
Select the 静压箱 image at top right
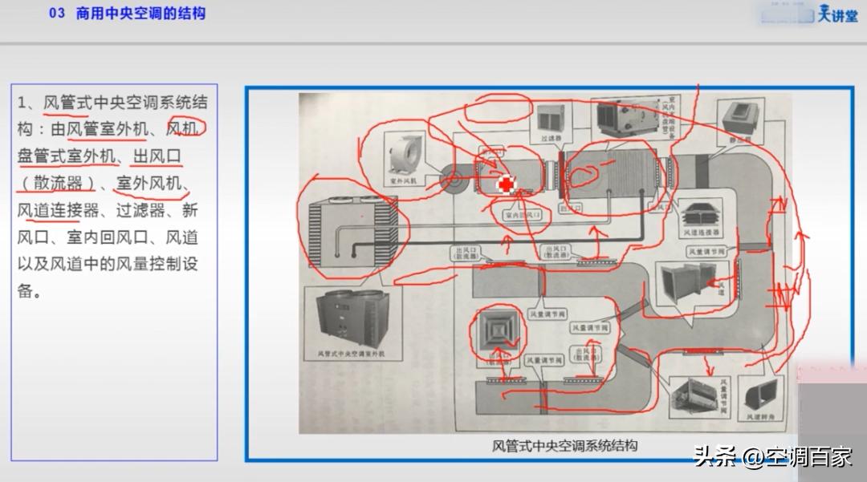(x=739, y=115)
